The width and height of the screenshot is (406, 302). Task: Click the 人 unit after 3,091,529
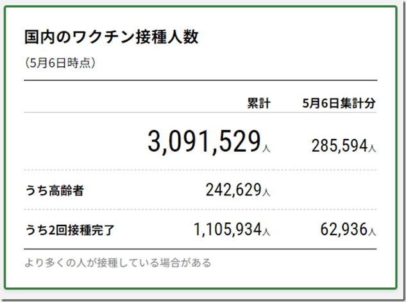pyautogui.click(x=267, y=149)
